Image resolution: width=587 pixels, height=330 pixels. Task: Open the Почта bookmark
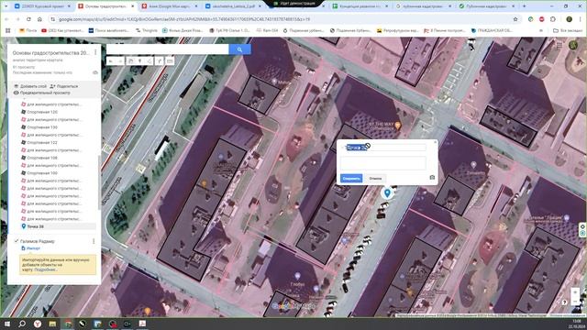tap(28, 30)
